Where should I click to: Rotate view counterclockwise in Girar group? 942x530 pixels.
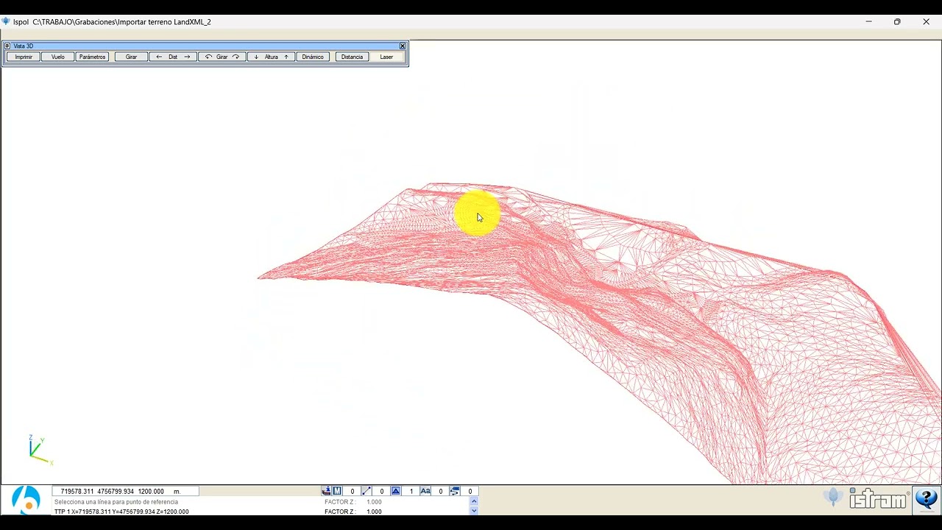[x=208, y=57]
